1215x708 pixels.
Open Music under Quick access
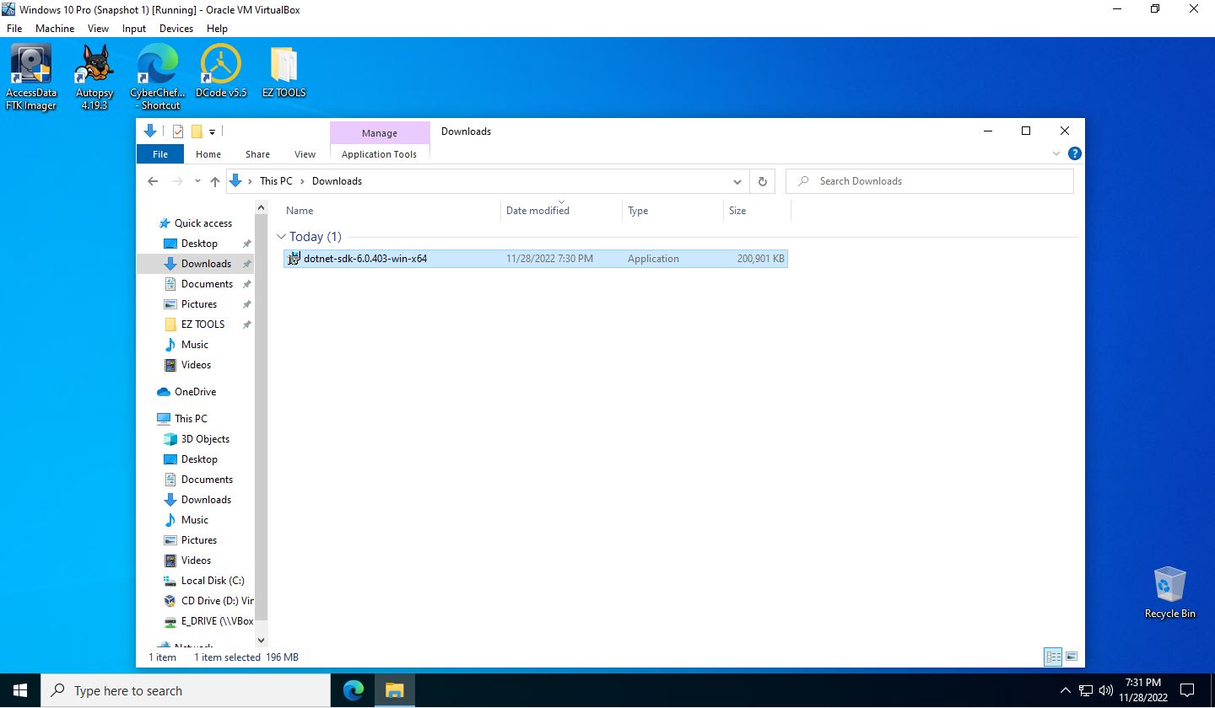pos(194,345)
